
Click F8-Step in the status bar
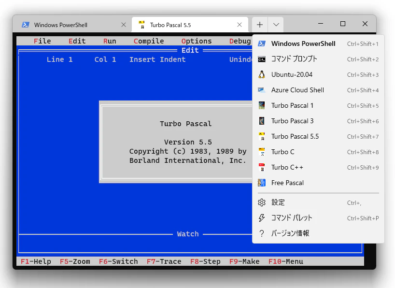pos(205,261)
